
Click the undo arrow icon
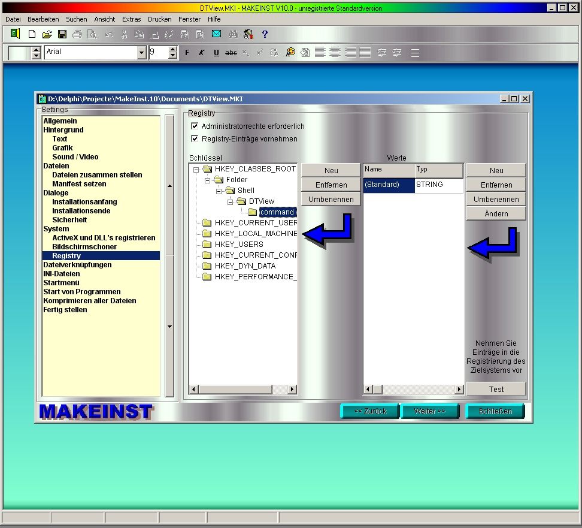(x=109, y=35)
